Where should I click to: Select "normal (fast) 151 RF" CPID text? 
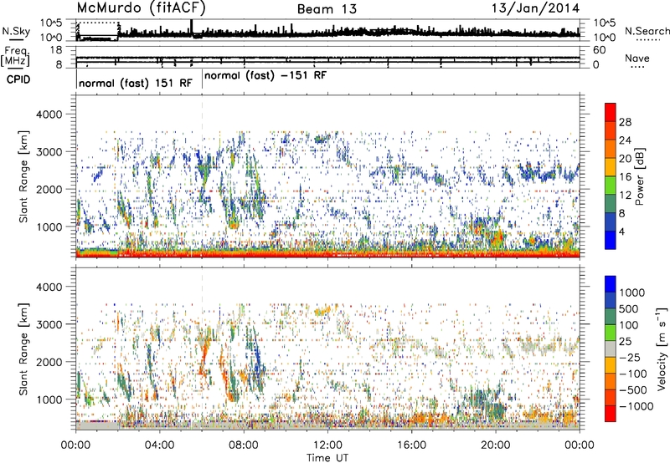[136, 83]
